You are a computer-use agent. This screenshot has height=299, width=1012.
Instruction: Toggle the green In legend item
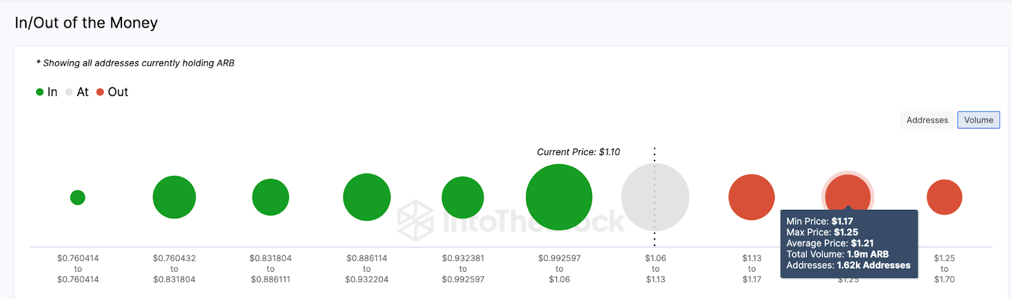[x=47, y=92]
